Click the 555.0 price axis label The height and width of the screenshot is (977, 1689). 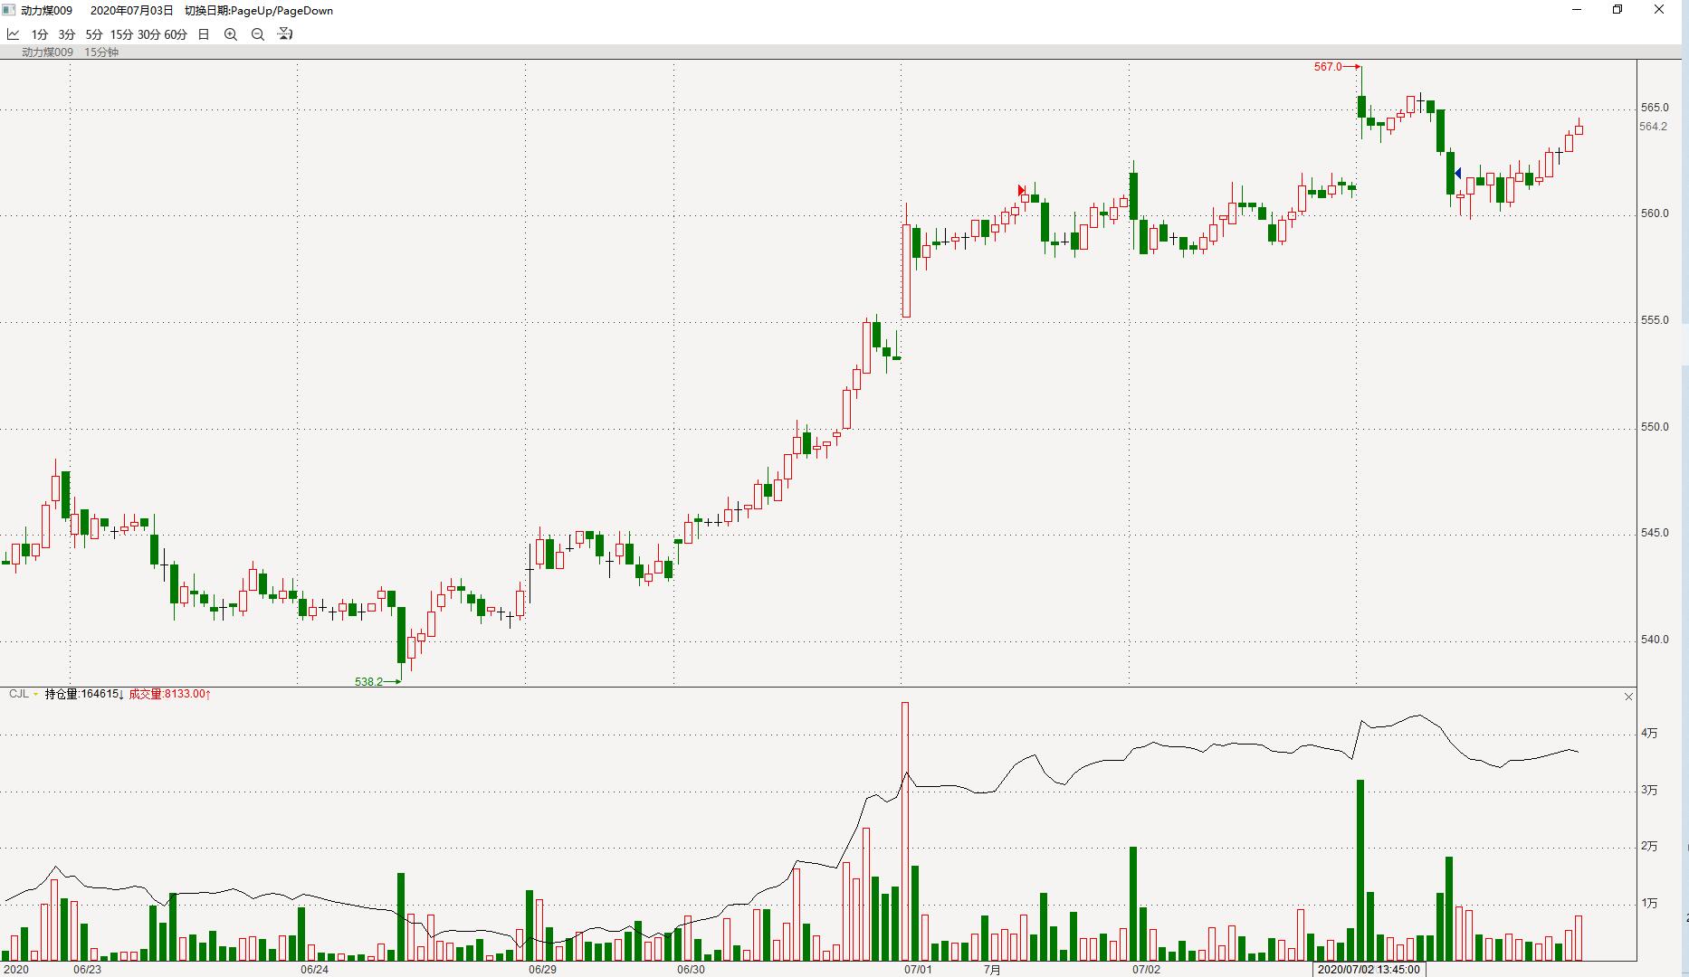tap(1655, 320)
